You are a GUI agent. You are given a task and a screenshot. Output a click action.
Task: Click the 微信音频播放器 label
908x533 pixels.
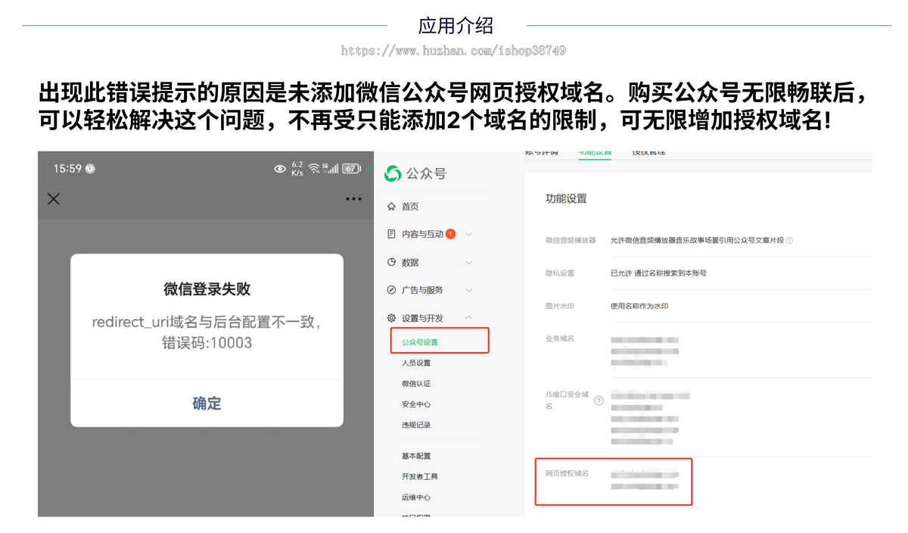coord(571,240)
